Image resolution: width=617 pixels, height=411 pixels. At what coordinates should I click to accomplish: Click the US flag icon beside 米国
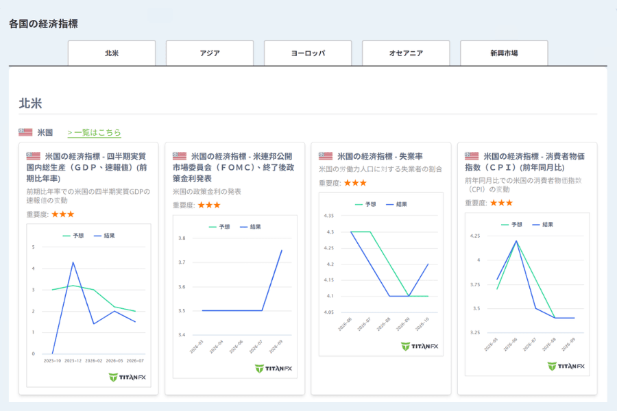tap(25, 132)
